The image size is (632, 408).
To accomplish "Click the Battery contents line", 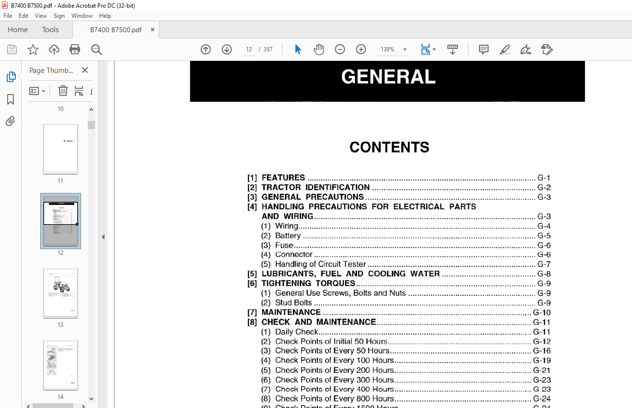I will 406,236.
